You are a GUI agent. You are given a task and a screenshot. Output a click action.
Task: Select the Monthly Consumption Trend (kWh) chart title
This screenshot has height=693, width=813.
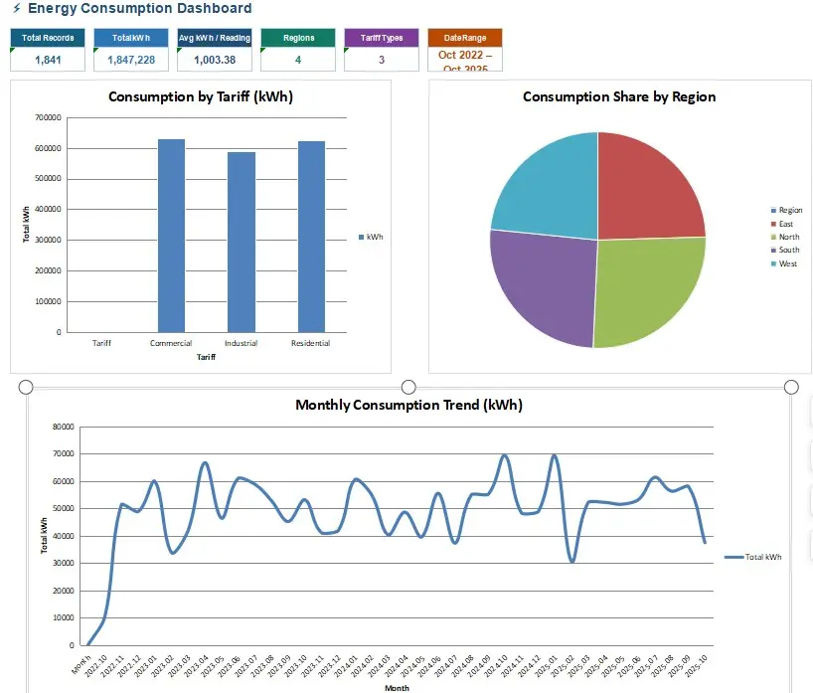pyautogui.click(x=409, y=405)
